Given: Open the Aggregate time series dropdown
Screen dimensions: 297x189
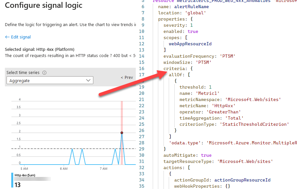Looking at the screenshot, I should (x=50, y=80).
